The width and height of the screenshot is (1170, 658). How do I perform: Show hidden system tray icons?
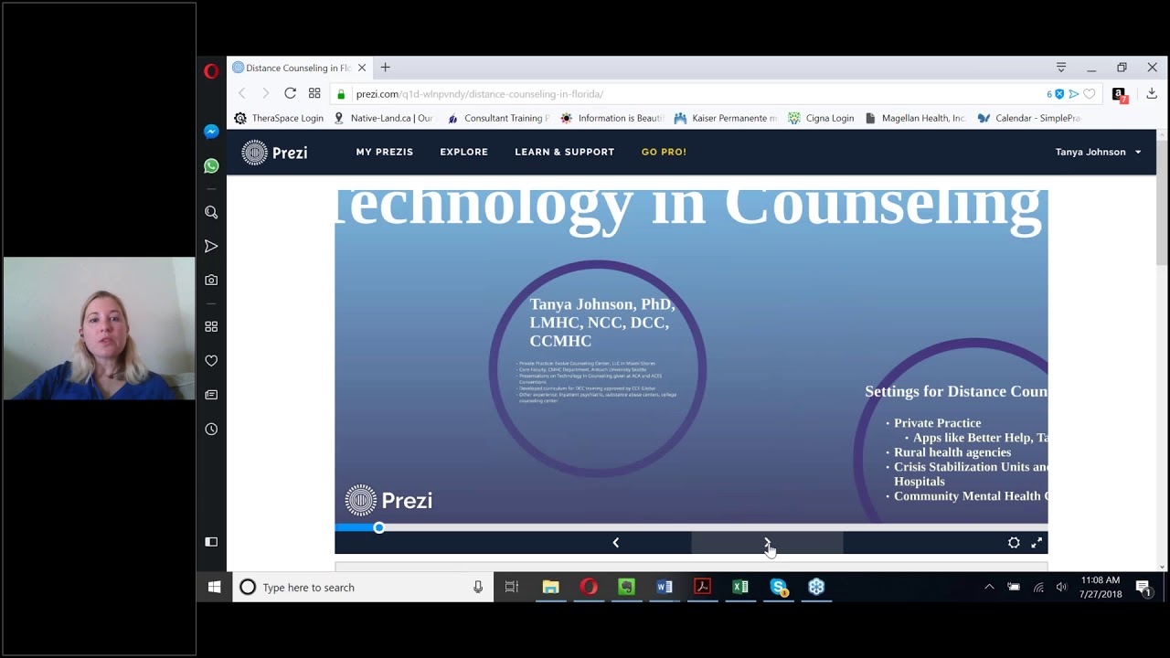989,587
